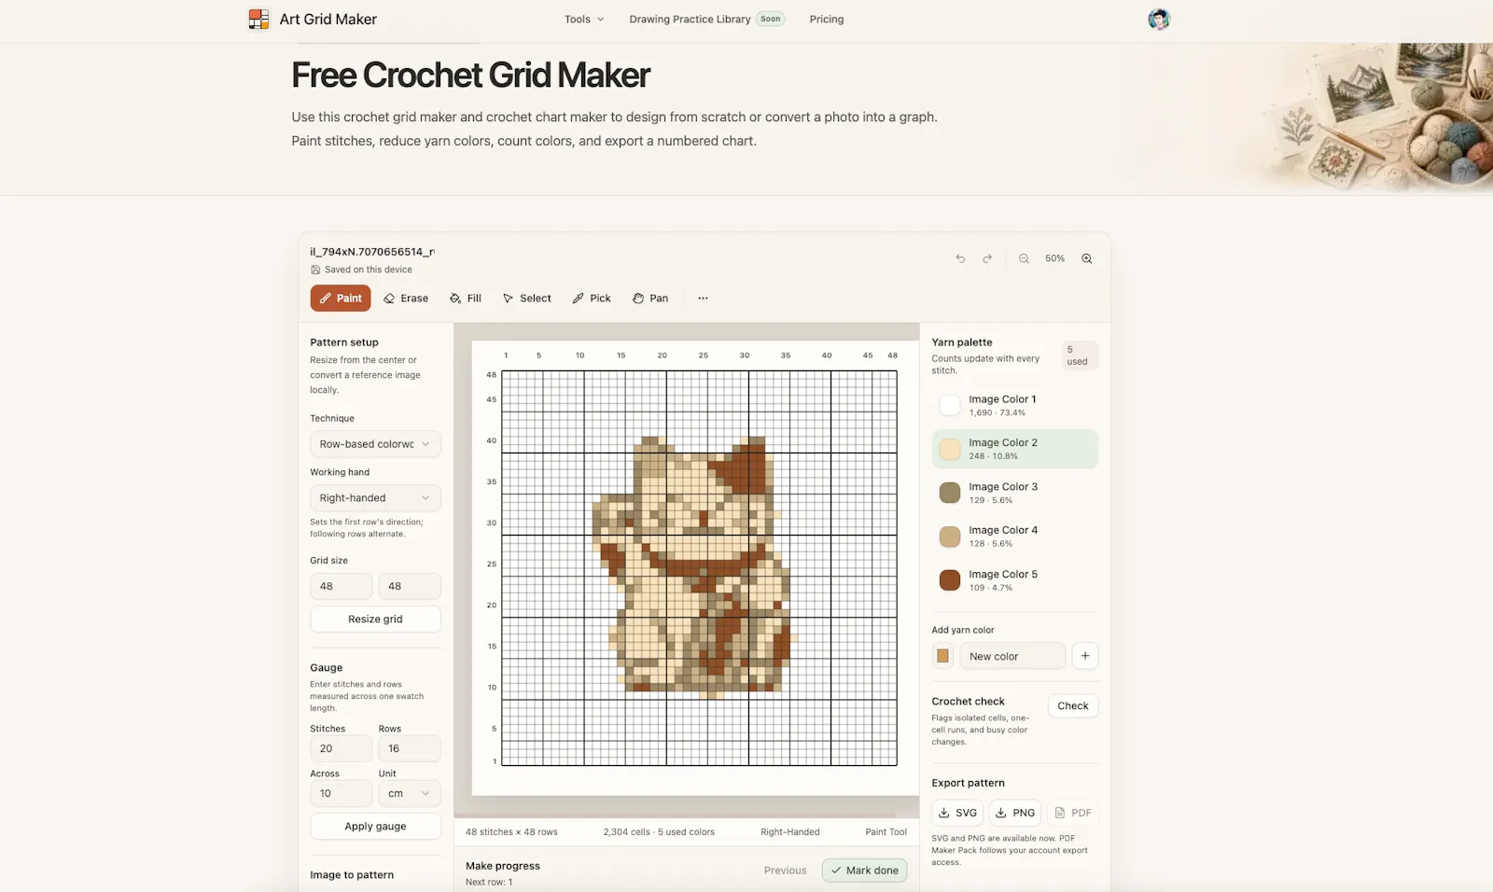Expand the Working hand dropdown

[x=375, y=498]
